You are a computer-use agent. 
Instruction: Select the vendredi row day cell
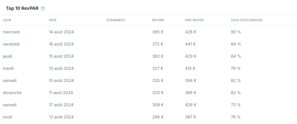11,44
